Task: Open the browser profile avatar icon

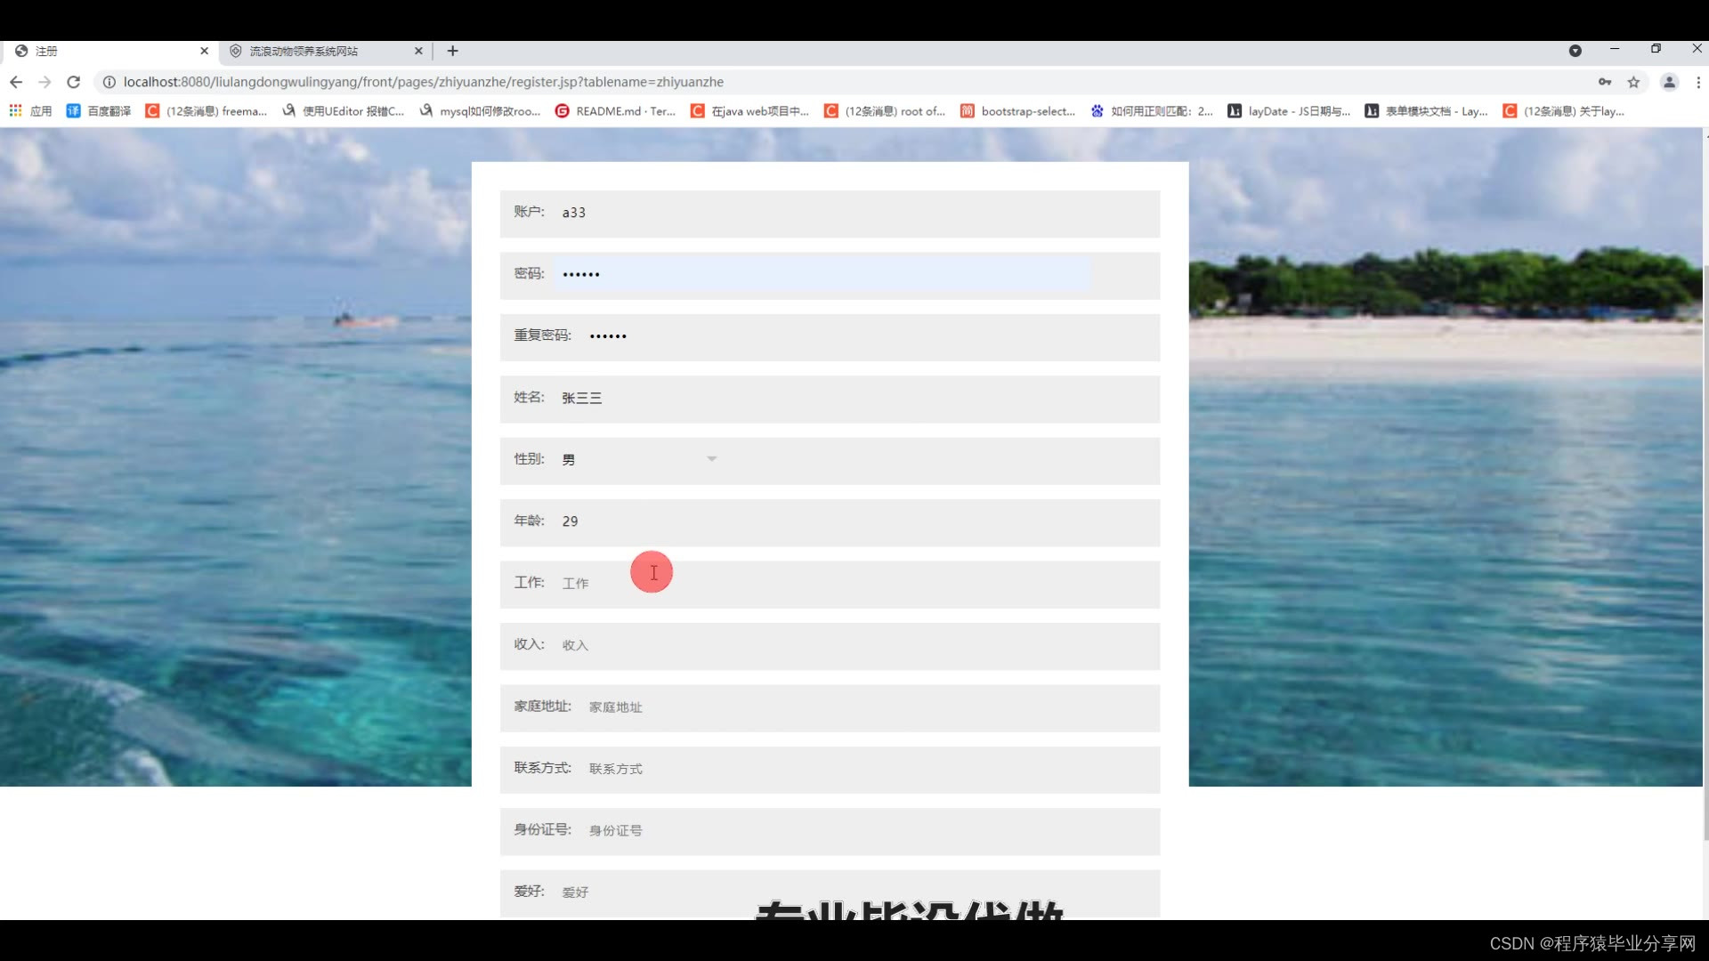Action: click(x=1669, y=82)
